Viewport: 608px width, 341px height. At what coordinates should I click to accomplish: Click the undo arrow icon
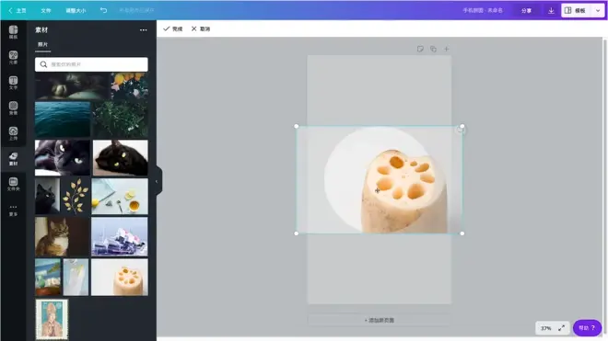coord(103,10)
